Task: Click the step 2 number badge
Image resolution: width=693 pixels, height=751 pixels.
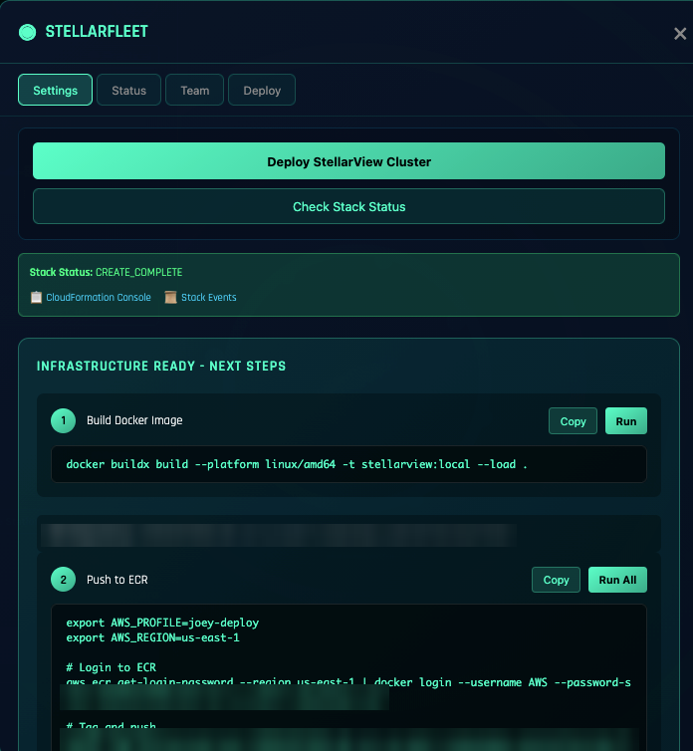Action: 63,580
